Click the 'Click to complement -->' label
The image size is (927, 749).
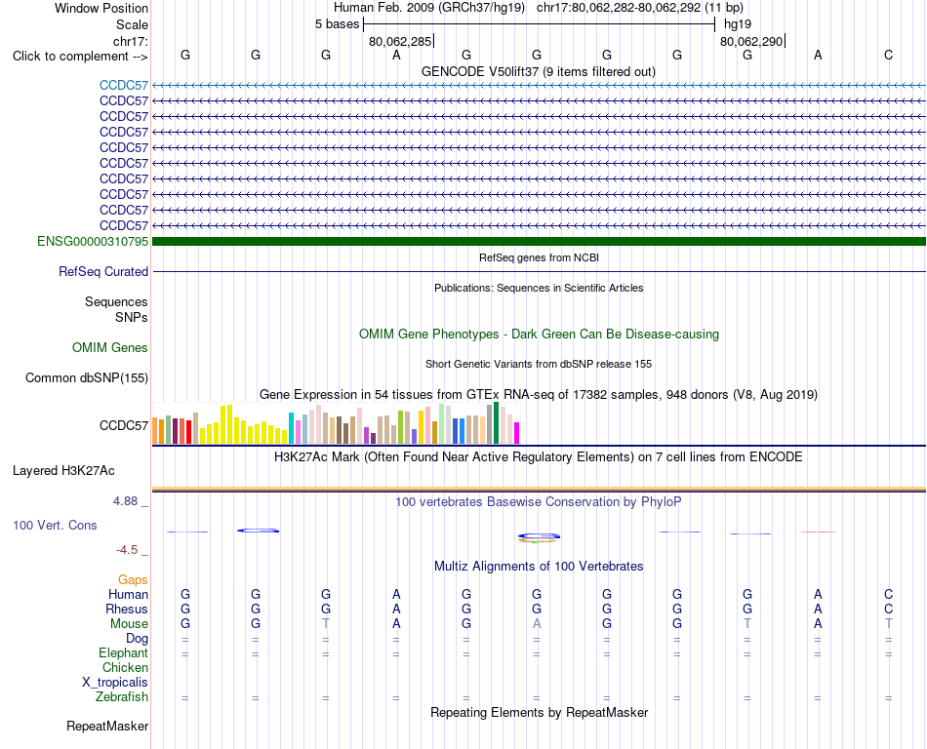80,57
